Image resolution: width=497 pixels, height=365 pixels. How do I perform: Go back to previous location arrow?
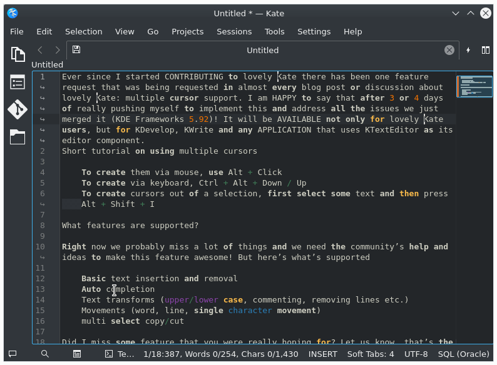[x=40, y=50]
